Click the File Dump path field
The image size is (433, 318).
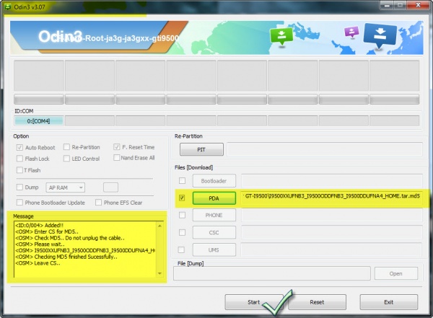pos(272,273)
